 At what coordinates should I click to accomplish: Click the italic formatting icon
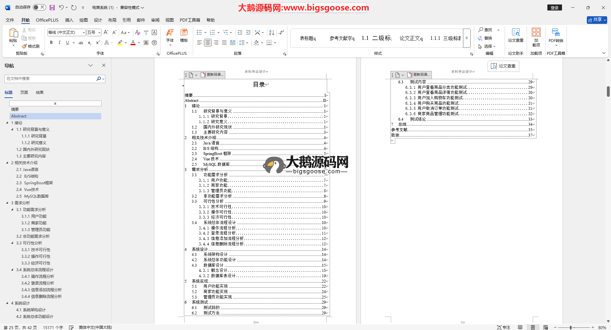click(x=59, y=43)
